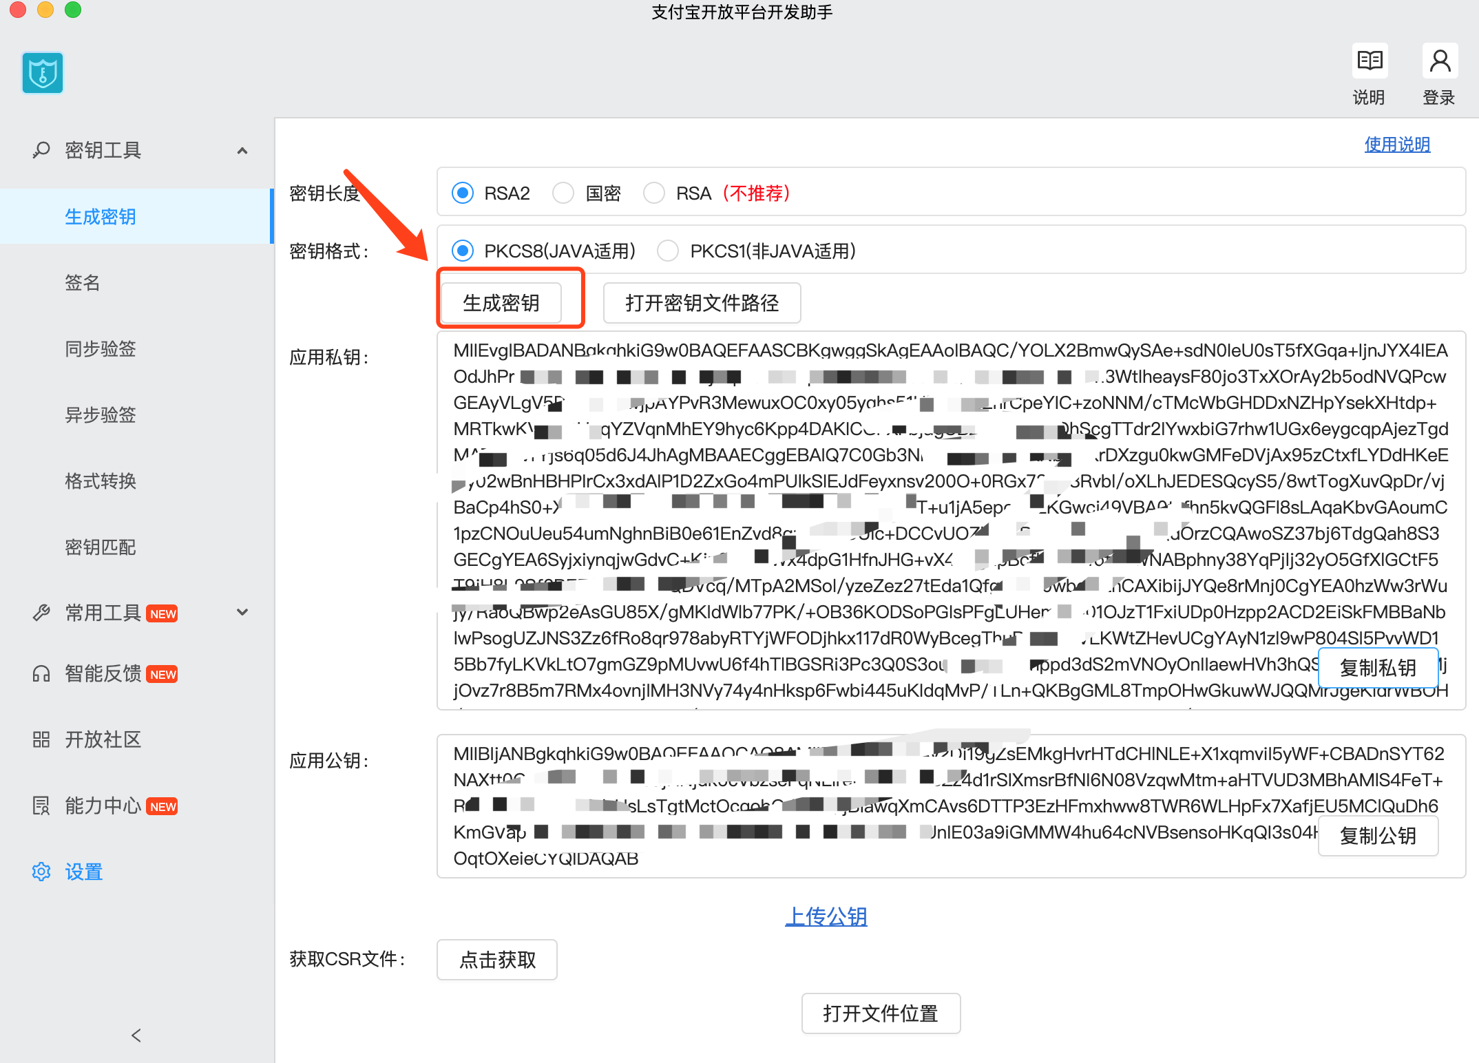Open the 生成密钥 sidebar item
1479x1063 pixels.
[x=136, y=216]
